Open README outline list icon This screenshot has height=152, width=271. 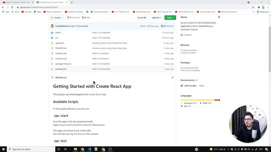tap(52, 78)
